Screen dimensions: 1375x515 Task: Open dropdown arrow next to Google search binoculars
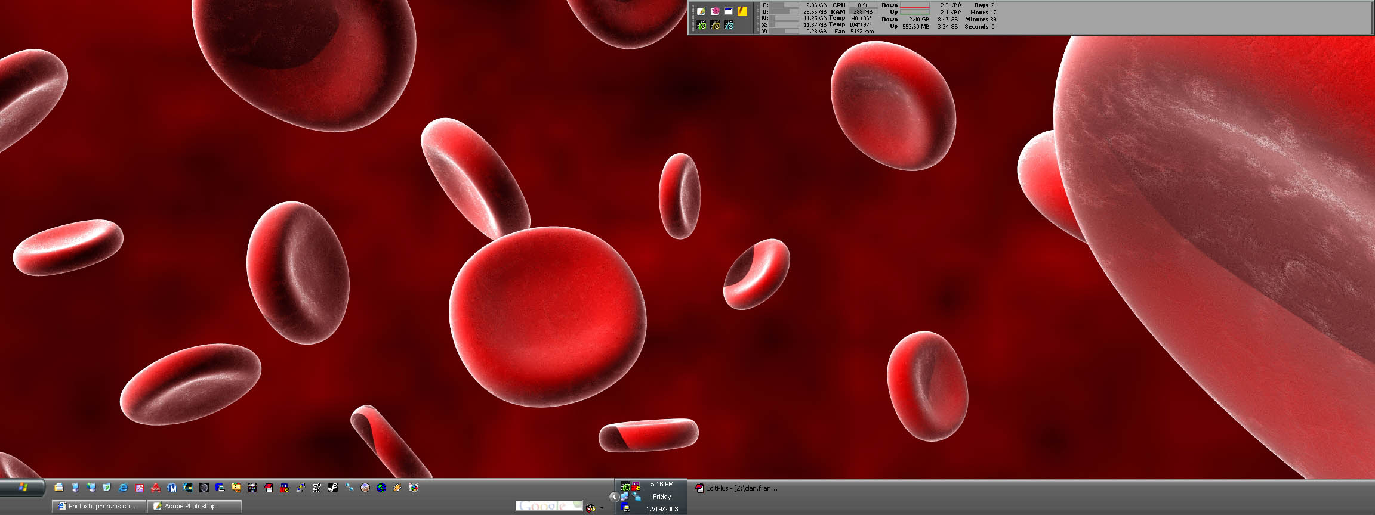click(602, 508)
